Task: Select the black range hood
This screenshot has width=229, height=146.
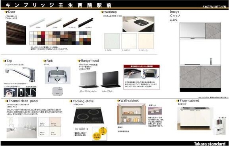Action: 111,80
